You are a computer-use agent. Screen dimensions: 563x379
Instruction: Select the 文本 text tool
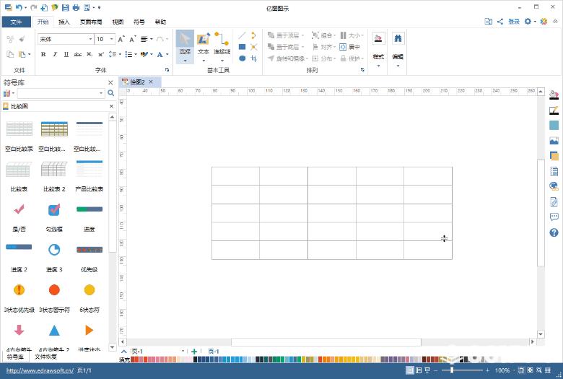click(204, 47)
